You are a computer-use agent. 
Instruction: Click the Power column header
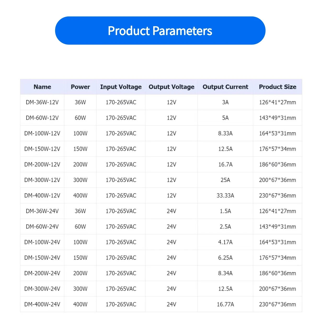coord(80,87)
